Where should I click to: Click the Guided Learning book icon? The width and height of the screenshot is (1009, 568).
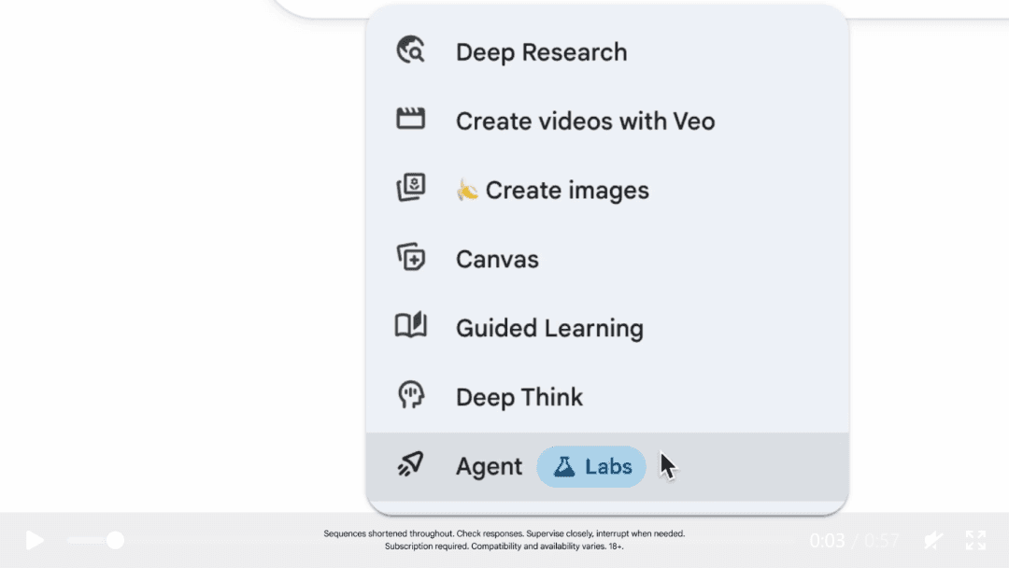coord(411,326)
